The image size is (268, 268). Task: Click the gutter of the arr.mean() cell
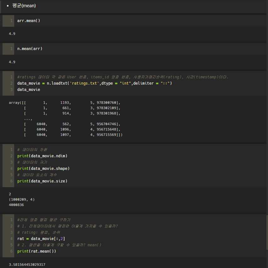click(x=8, y=20)
